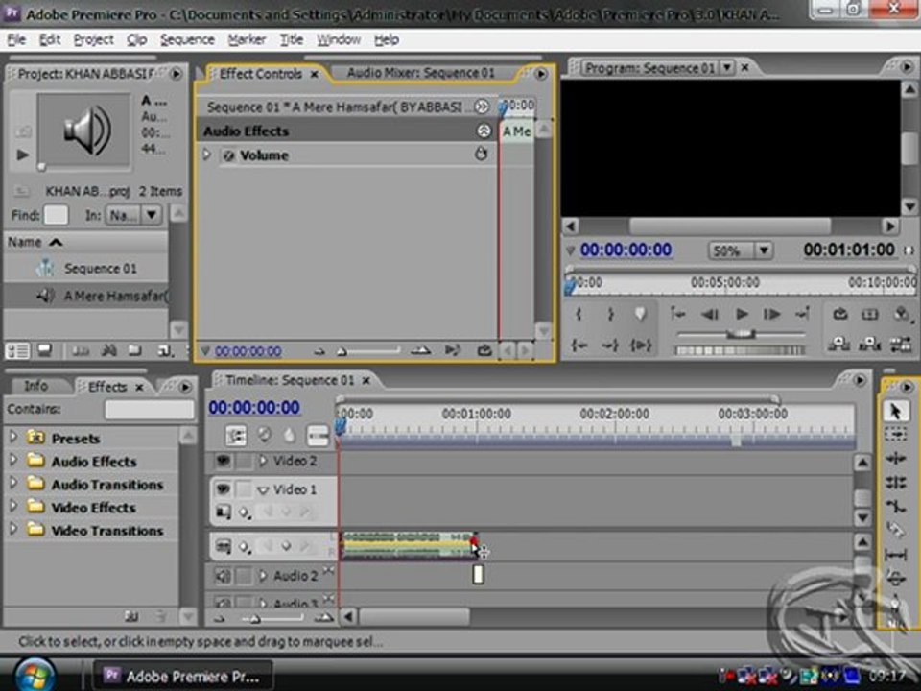The width and height of the screenshot is (921, 691).
Task: Switch to Audio Mixer: Sequence 01 tab
Action: 420,73
